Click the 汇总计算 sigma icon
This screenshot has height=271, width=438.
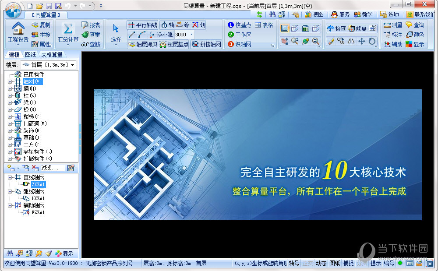(x=68, y=28)
